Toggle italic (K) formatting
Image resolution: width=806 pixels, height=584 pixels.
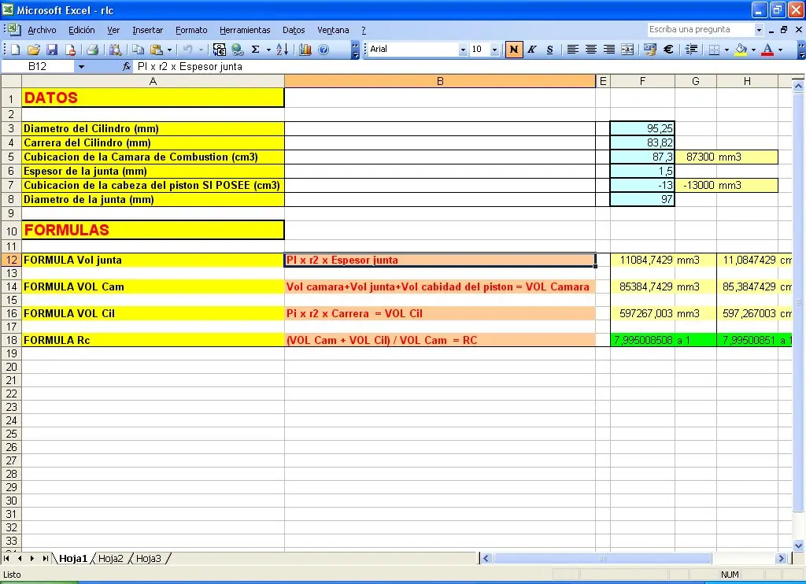pos(532,50)
